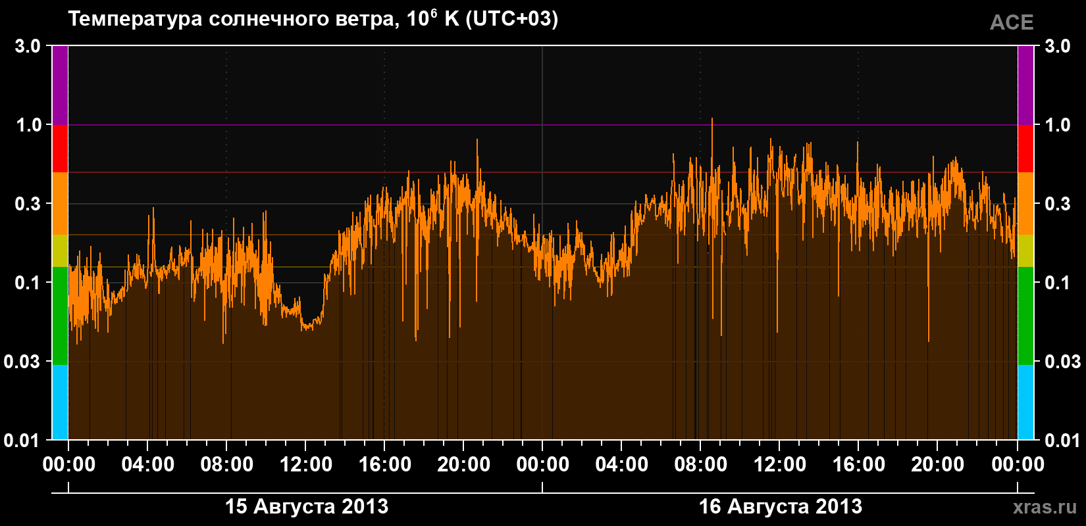The width and height of the screenshot is (1086, 526).
Task: Click the 0.01 value on the left axis
Action: (23, 441)
